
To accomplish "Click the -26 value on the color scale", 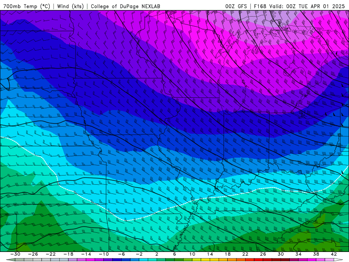I will click(33, 254).
